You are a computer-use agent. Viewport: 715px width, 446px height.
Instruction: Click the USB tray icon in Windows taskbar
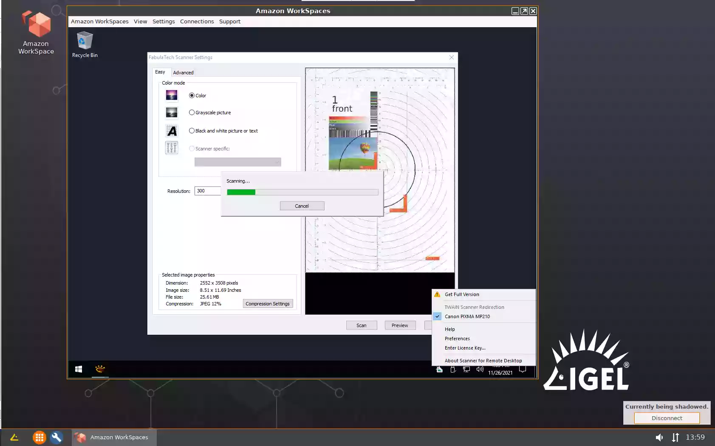[453, 370]
